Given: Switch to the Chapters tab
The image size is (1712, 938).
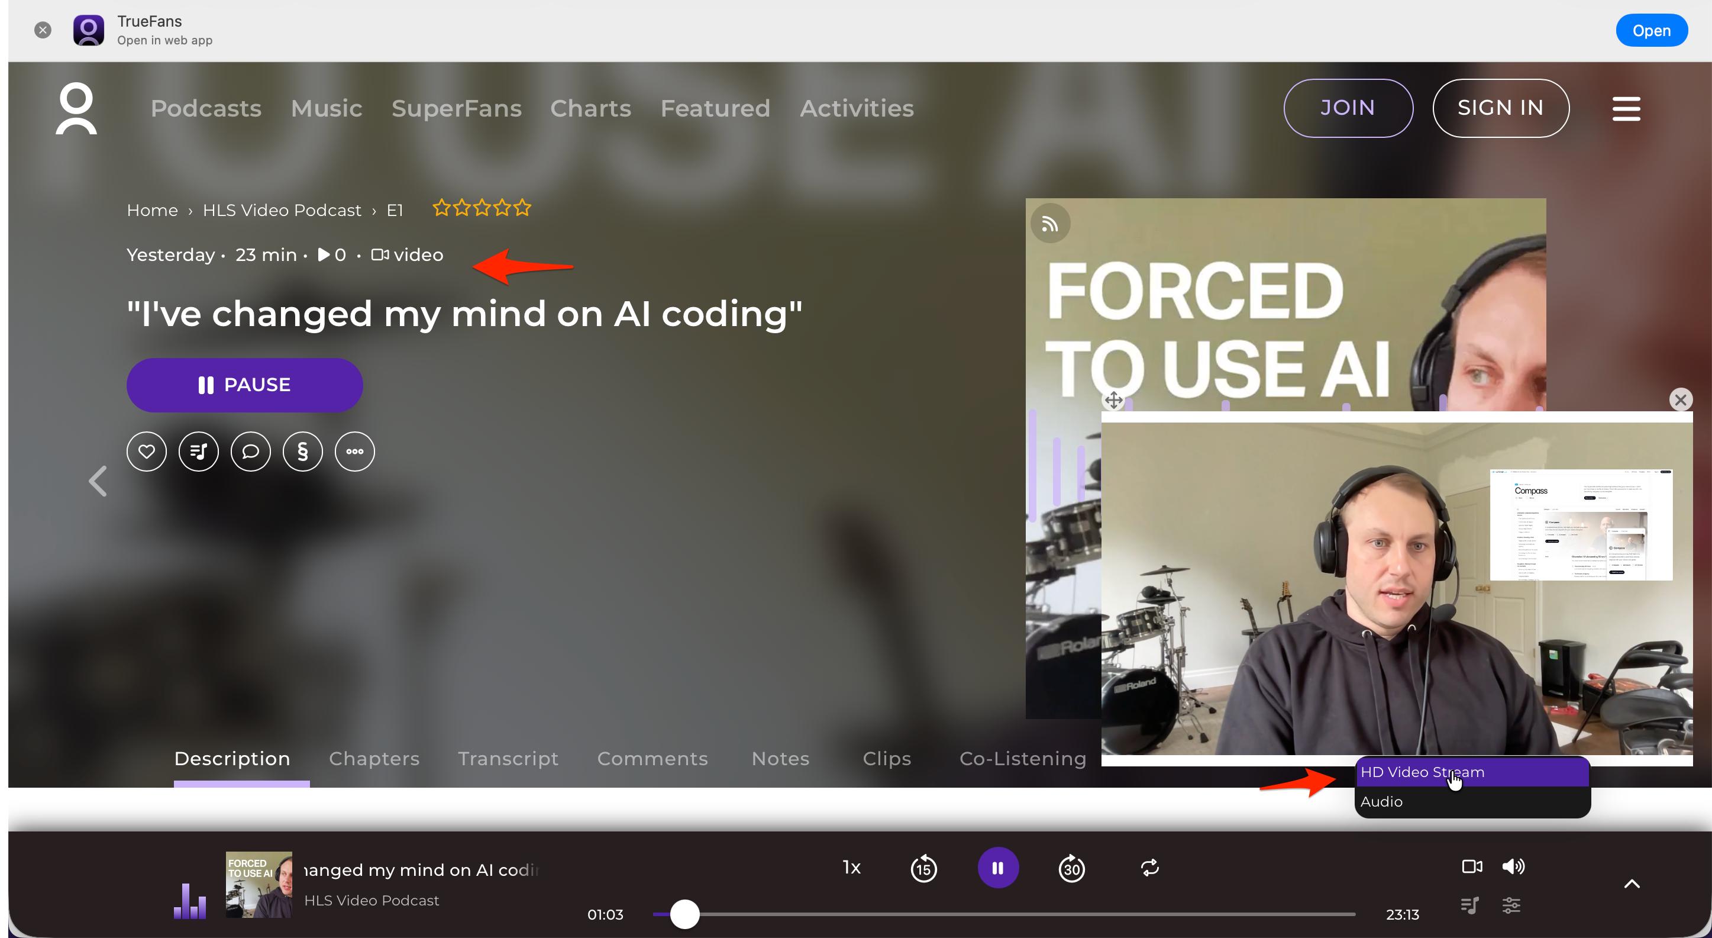Looking at the screenshot, I should [x=374, y=759].
